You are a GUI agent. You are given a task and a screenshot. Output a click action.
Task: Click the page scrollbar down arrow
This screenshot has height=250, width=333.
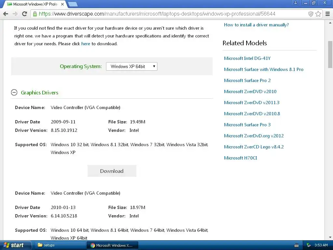330,237
